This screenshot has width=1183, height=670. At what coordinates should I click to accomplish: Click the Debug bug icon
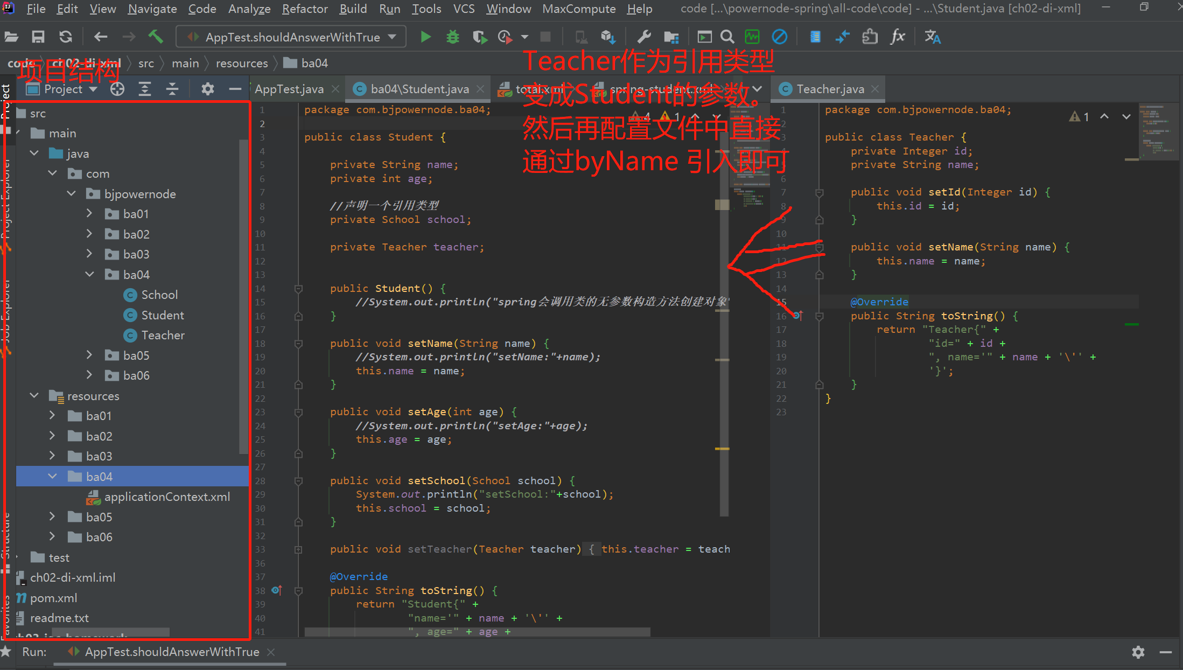453,37
